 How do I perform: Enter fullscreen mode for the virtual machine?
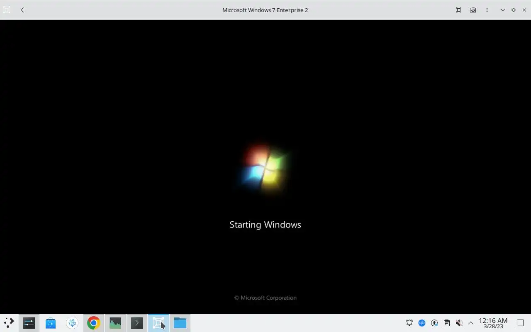click(459, 10)
